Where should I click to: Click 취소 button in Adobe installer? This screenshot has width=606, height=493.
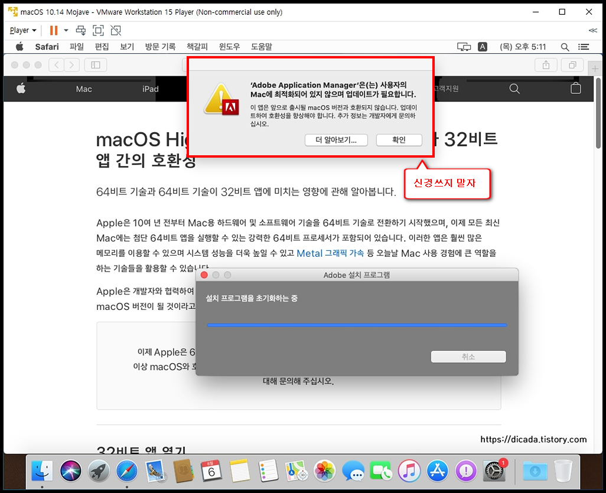tap(468, 357)
